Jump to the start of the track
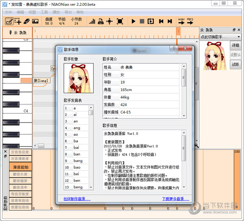The width and height of the screenshot is (244, 221). [x=161, y=21]
